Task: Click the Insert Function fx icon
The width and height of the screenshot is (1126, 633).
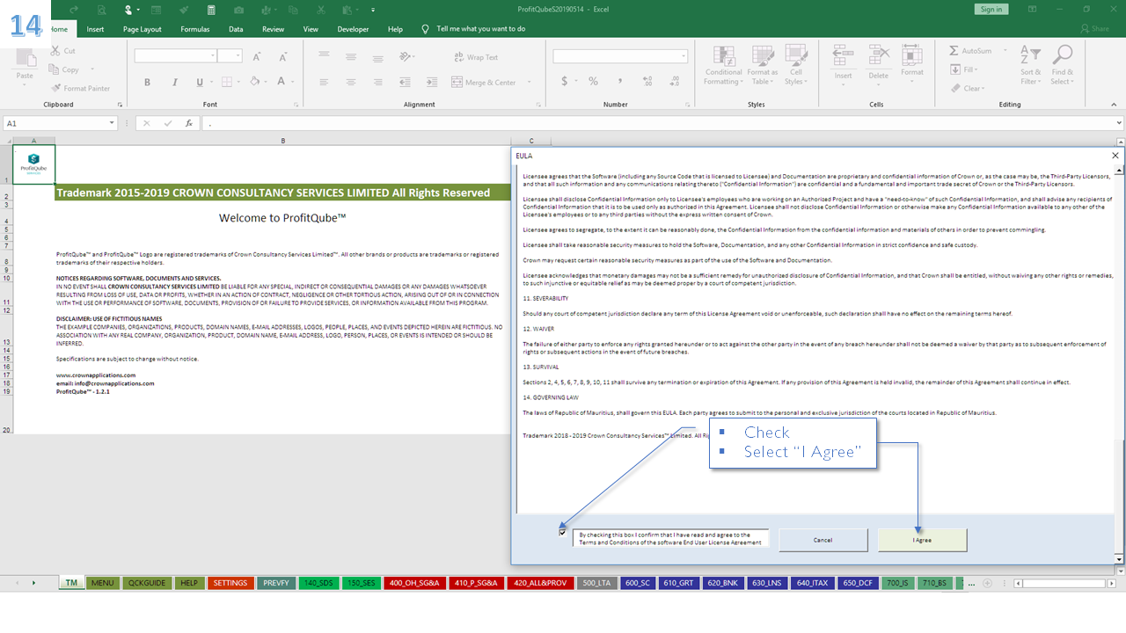Action: click(188, 123)
